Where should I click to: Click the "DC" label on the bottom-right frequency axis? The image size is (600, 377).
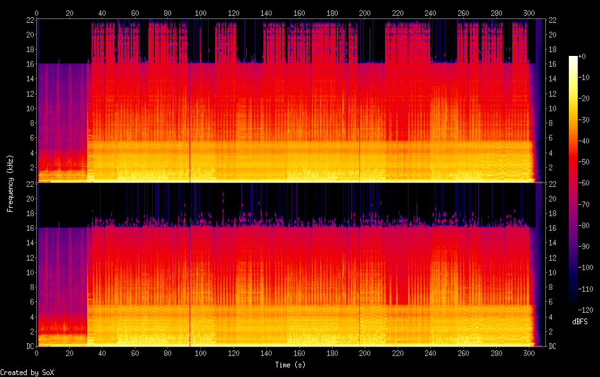(552, 346)
